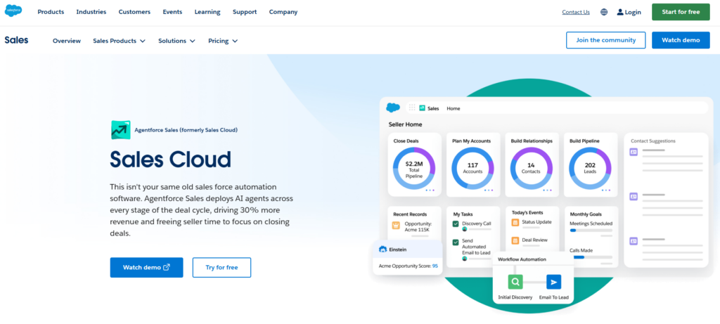Open the Support menu
This screenshot has height=324, width=720.
[x=245, y=12]
